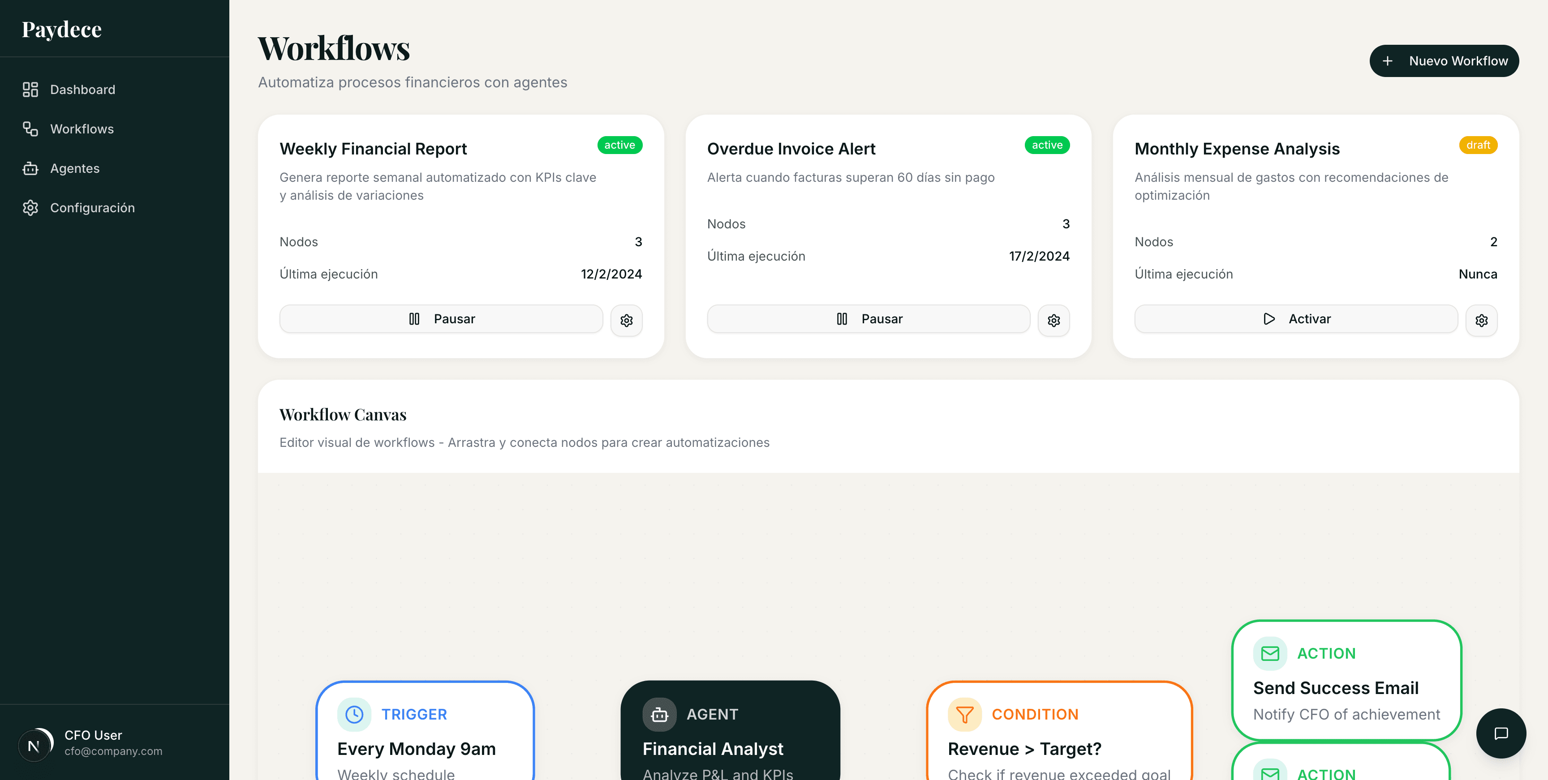Go to Agentes in the sidebar

74,168
